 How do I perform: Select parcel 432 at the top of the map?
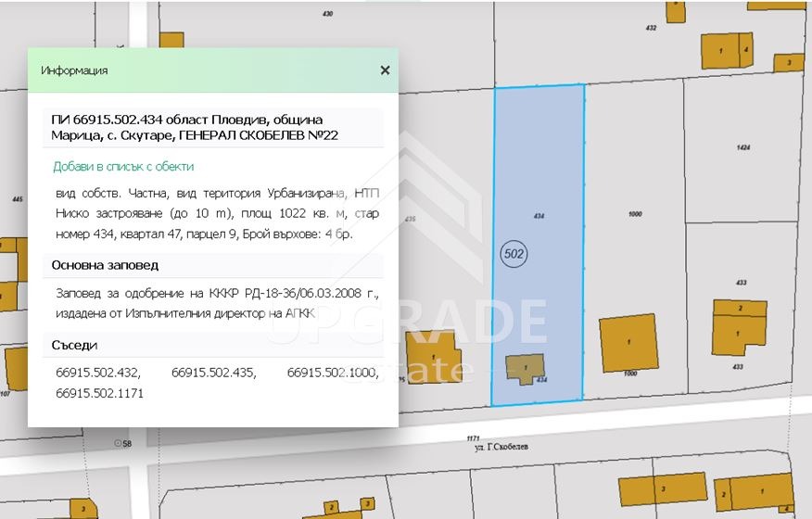tap(651, 29)
